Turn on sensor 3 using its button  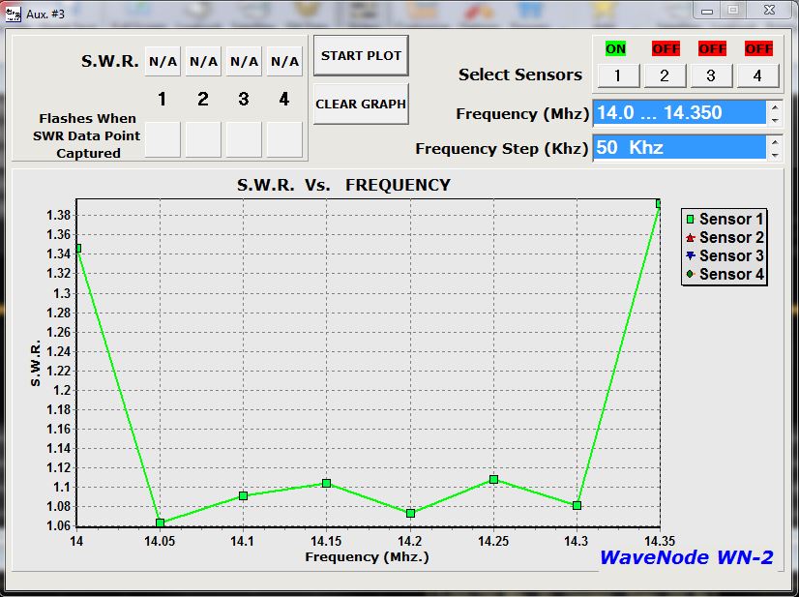(x=711, y=75)
